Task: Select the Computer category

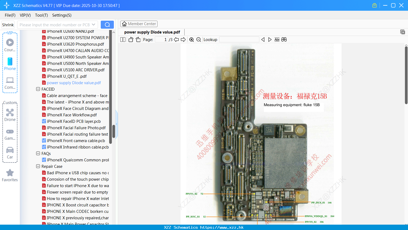Action: 10,83
